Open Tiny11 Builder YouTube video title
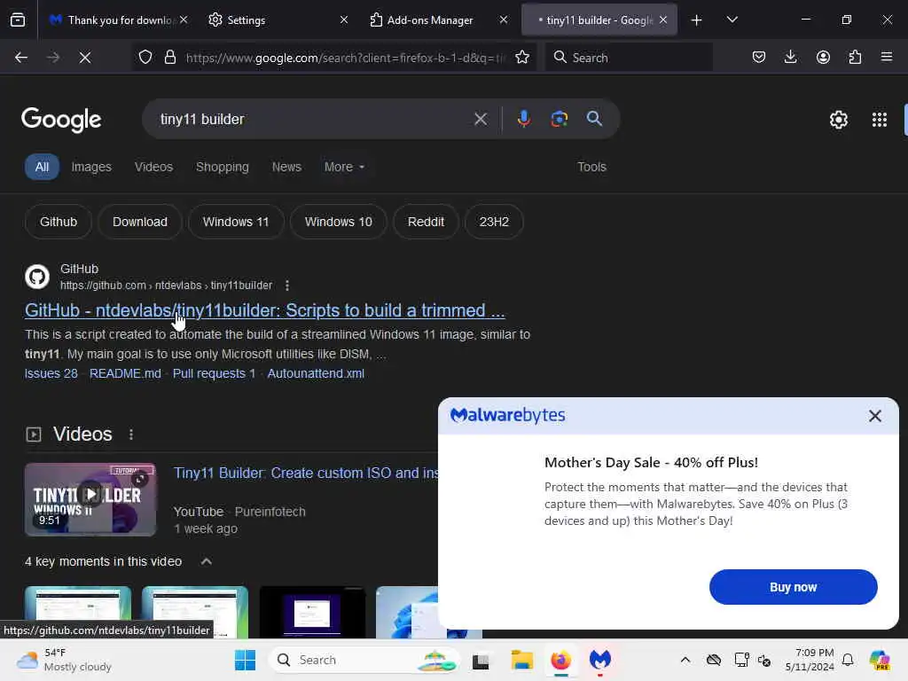 click(x=306, y=474)
